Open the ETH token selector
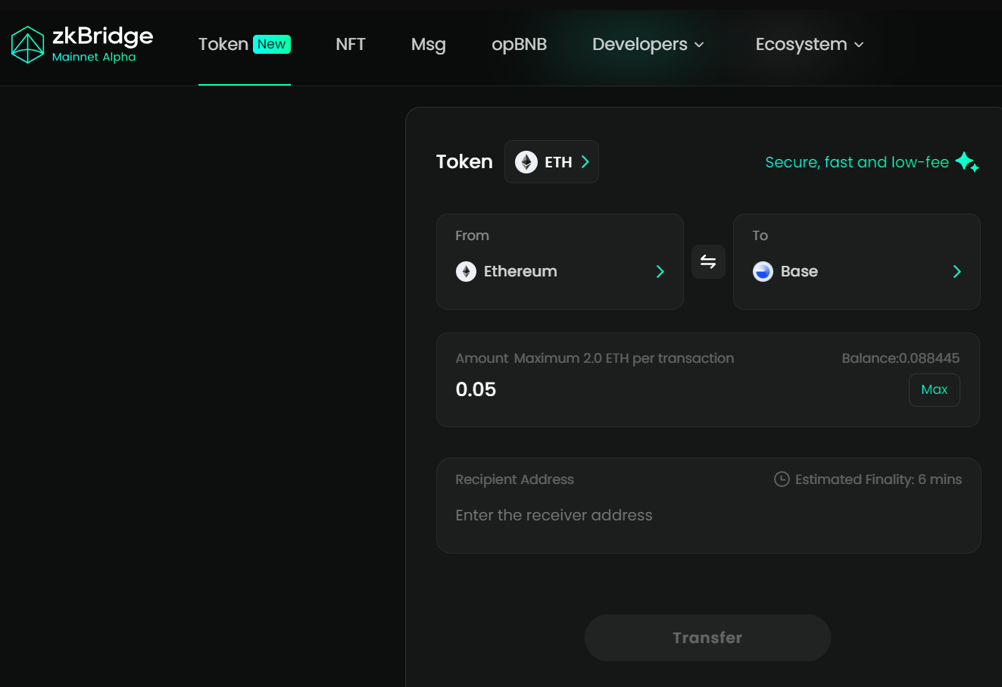 pos(551,161)
